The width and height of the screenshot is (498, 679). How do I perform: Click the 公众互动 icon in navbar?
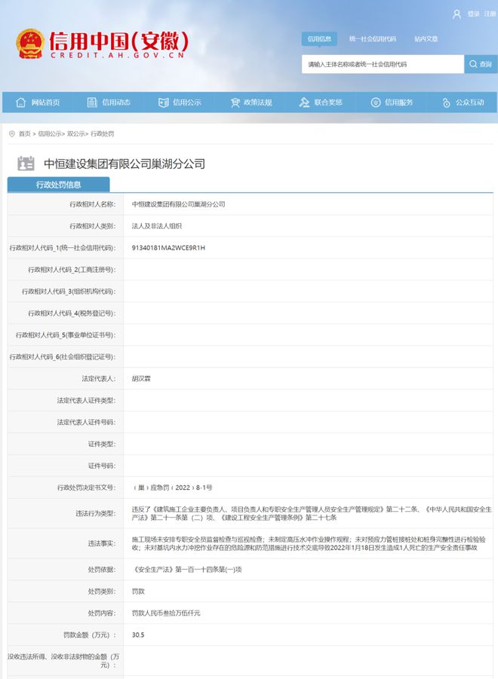pos(446,102)
